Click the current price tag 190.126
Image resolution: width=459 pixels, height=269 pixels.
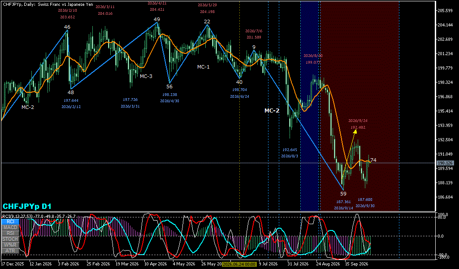445,163
